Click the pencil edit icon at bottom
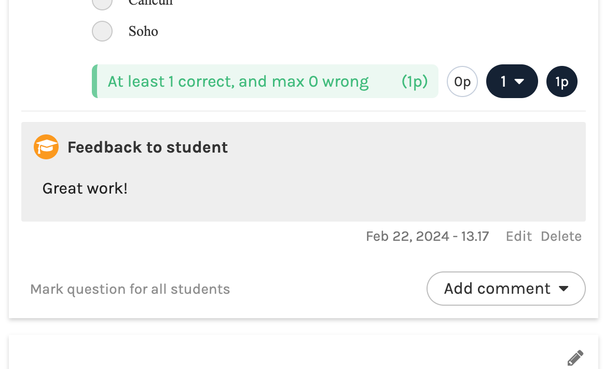This screenshot has width=604, height=369. point(575,357)
